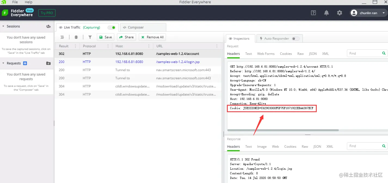Open Request XML tab
Viewport: 388px width, 183px height.
[x=325, y=54]
